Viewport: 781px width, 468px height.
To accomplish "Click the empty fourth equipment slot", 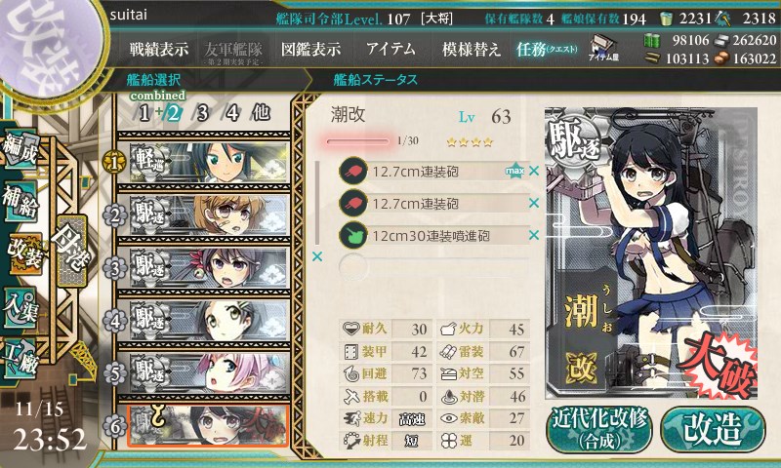I will [433, 267].
